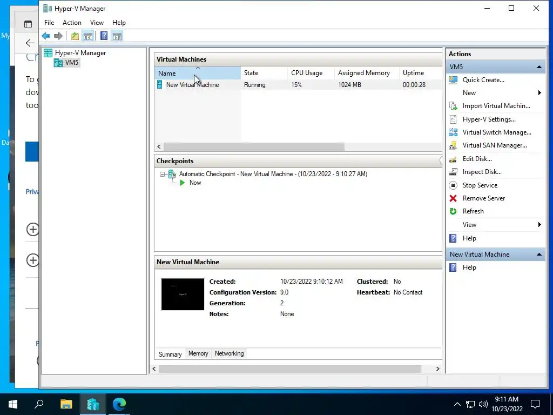Sort by the CPU Usage column header

click(311, 73)
